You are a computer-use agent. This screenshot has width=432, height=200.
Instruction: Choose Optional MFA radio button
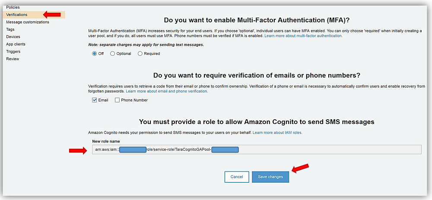coord(113,54)
